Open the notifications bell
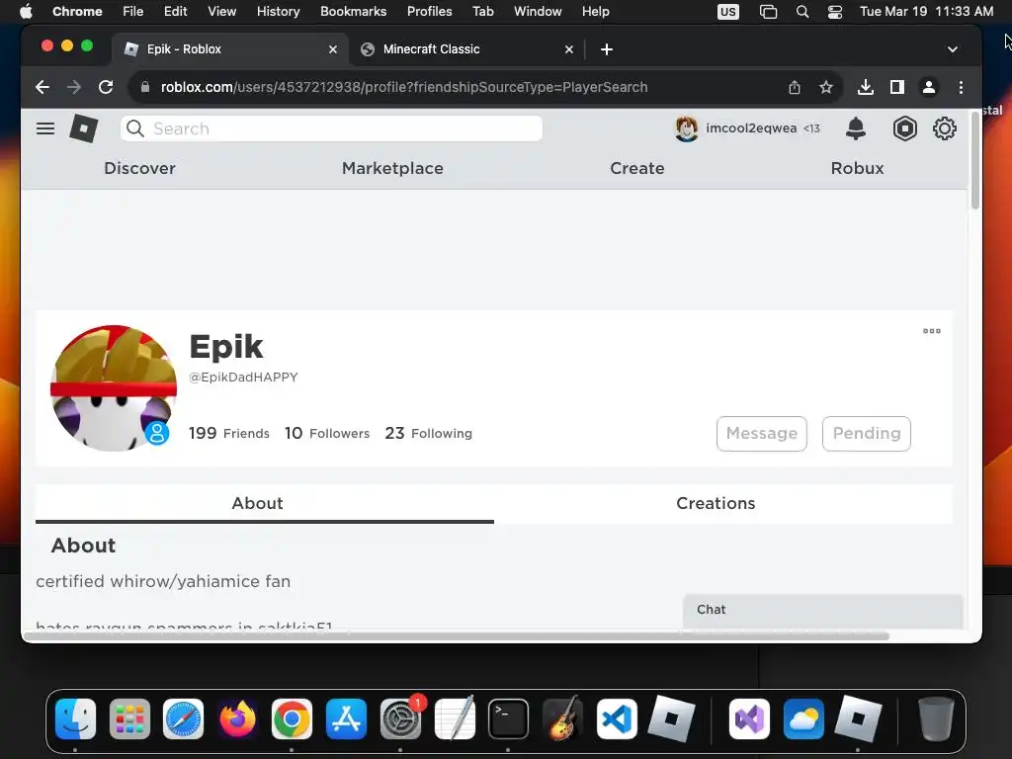This screenshot has width=1012, height=759. pos(855,128)
